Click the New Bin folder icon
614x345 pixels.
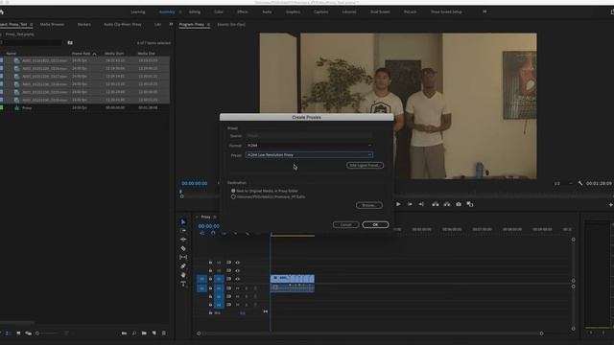tap(144, 333)
